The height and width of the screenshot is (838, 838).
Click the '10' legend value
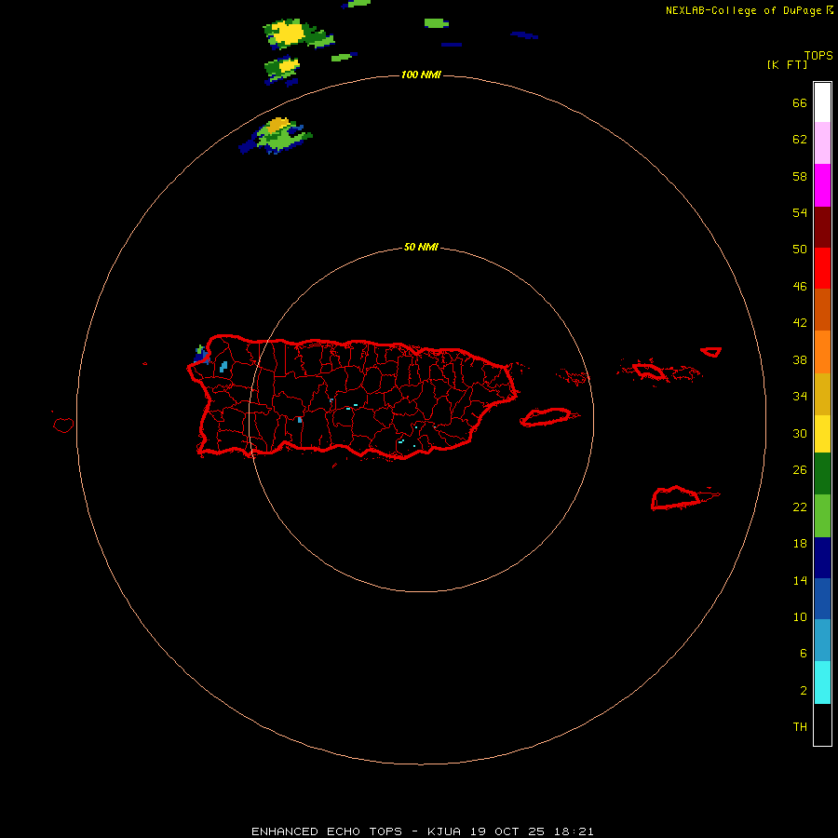[800, 617]
